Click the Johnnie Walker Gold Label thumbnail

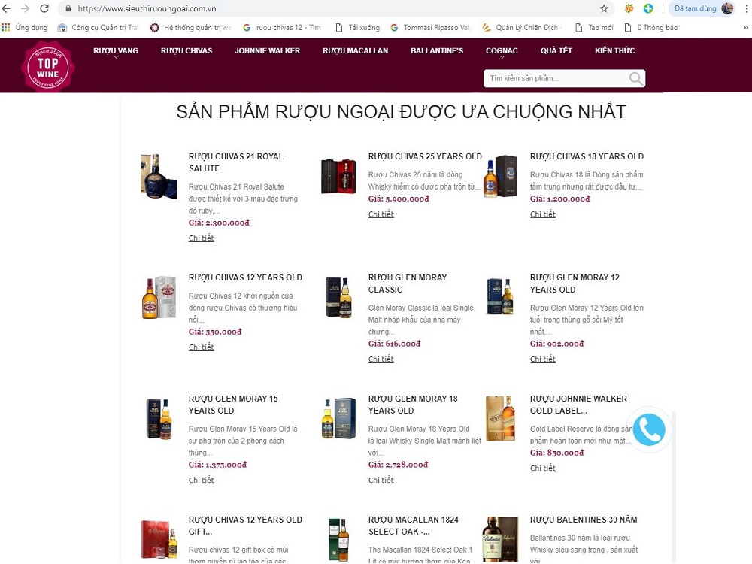[x=500, y=418]
